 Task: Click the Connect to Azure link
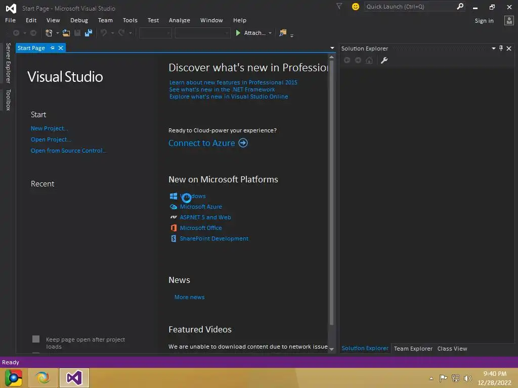click(201, 143)
